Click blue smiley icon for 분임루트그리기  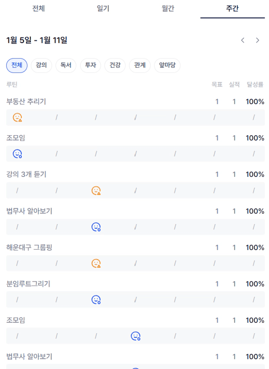tap(96, 300)
